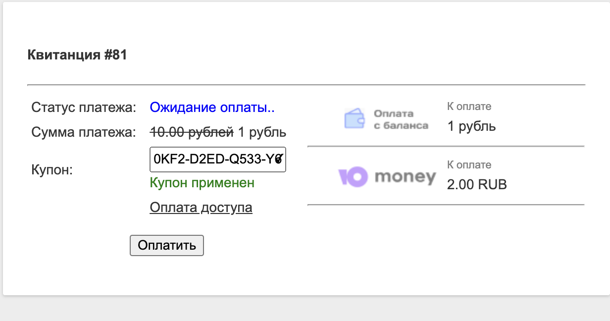The height and width of the screenshot is (321, 610).
Task: Click the discounted '1 рубль' payment sum
Action: 262,133
